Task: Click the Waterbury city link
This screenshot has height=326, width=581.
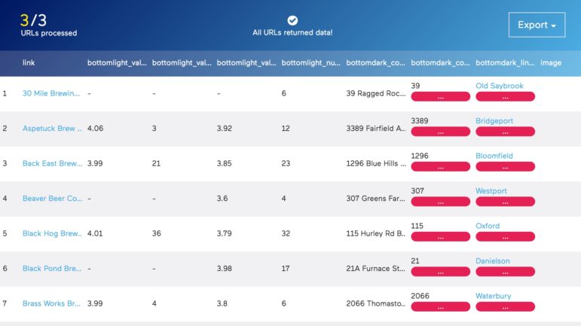Action: 493,296
